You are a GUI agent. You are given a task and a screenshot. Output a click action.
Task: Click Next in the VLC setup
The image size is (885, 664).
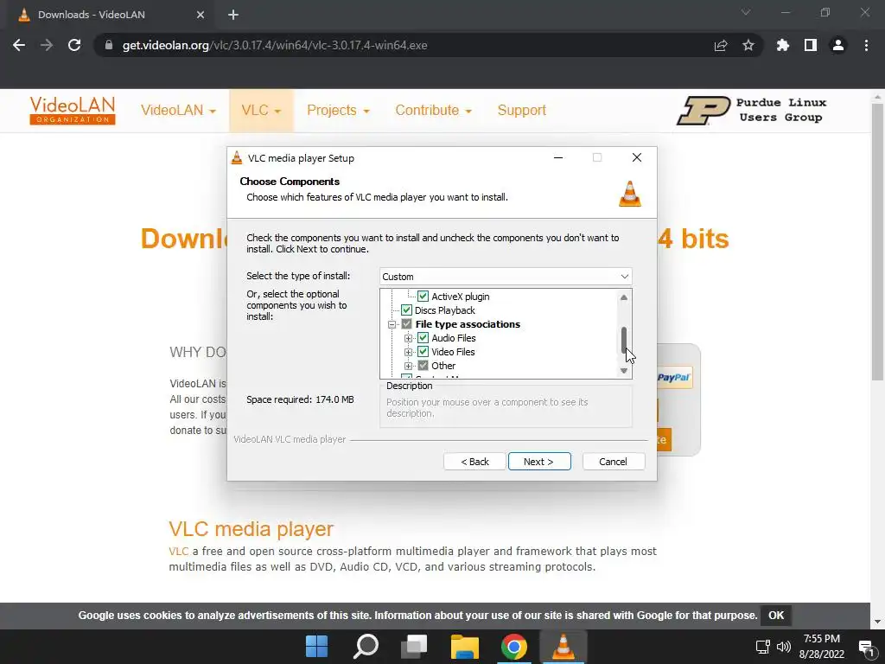coord(539,462)
